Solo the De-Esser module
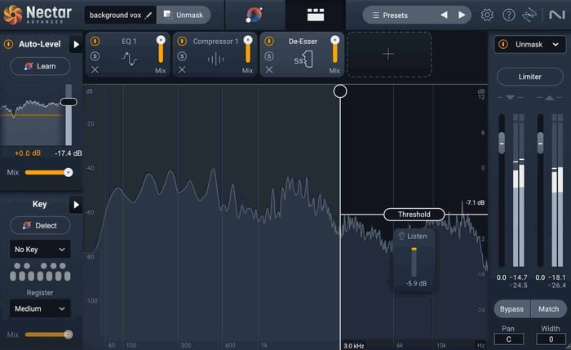The height and width of the screenshot is (350, 571). 269,56
